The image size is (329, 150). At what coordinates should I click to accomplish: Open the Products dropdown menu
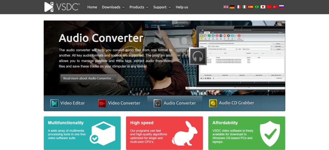pyautogui.click(x=139, y=7)
